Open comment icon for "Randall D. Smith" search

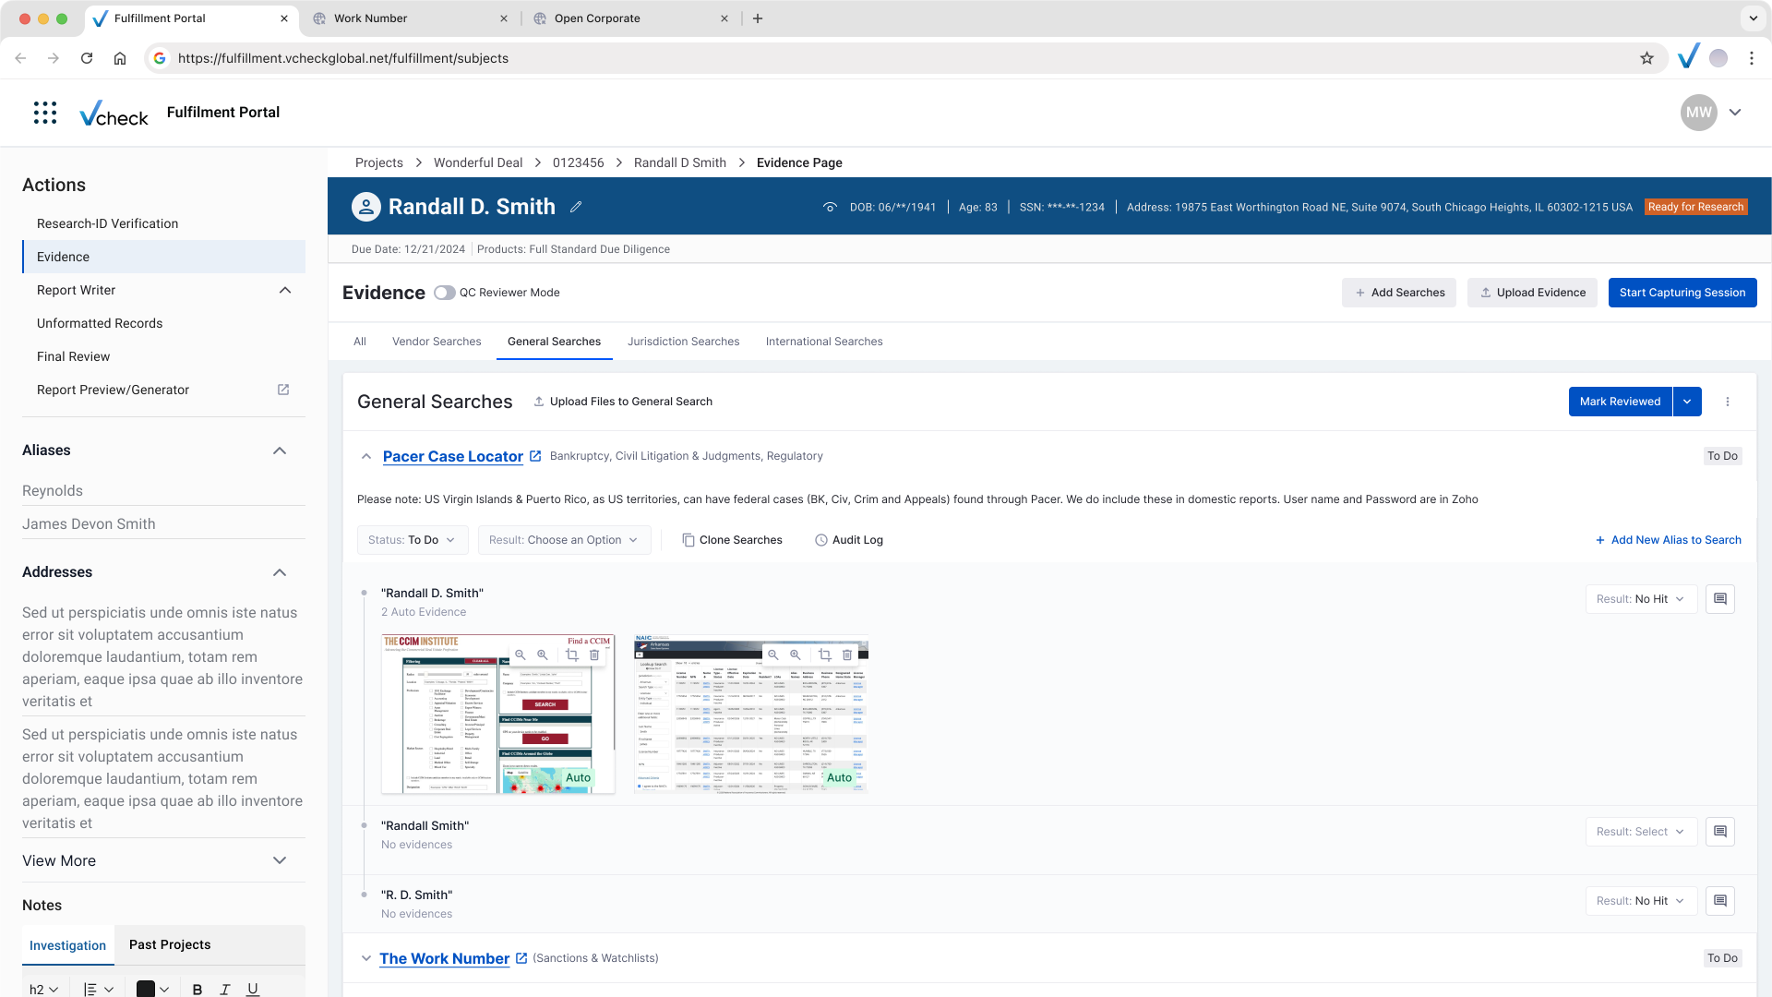pos(1719,599)
